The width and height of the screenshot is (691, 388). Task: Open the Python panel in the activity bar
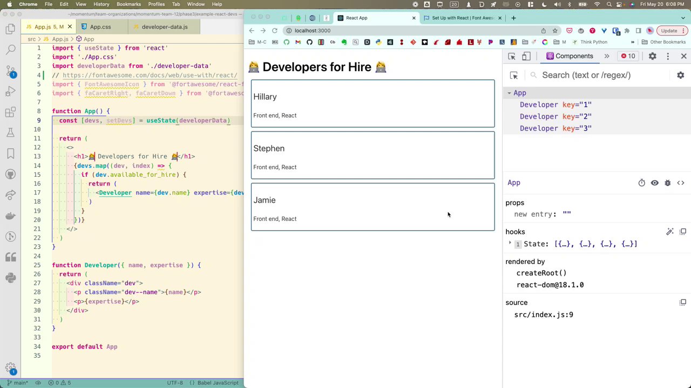10,278
